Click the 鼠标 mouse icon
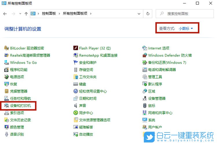The height and width of the screenshot is (144, 217). (x=145, y=106)
